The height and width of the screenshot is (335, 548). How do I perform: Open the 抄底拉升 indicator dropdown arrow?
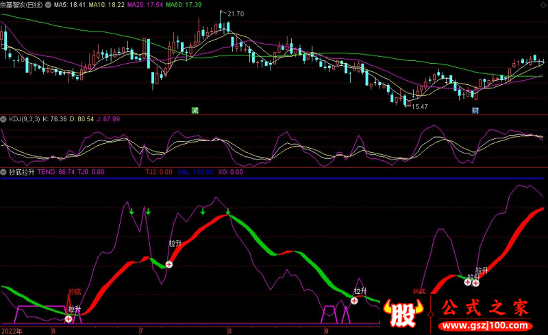tap(3, 172)
